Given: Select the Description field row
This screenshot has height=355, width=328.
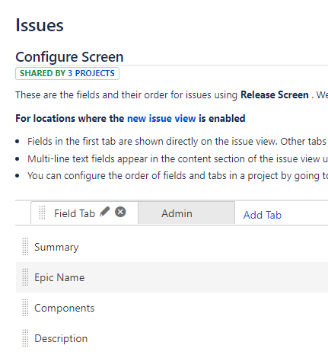Looking at the screenshot, I should click(172, 338).
